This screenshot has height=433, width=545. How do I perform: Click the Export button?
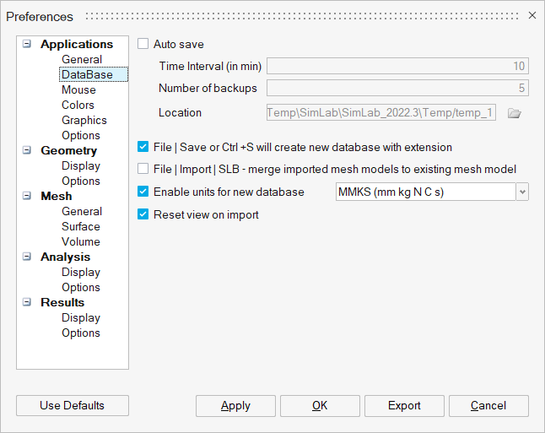pos(404,405)
